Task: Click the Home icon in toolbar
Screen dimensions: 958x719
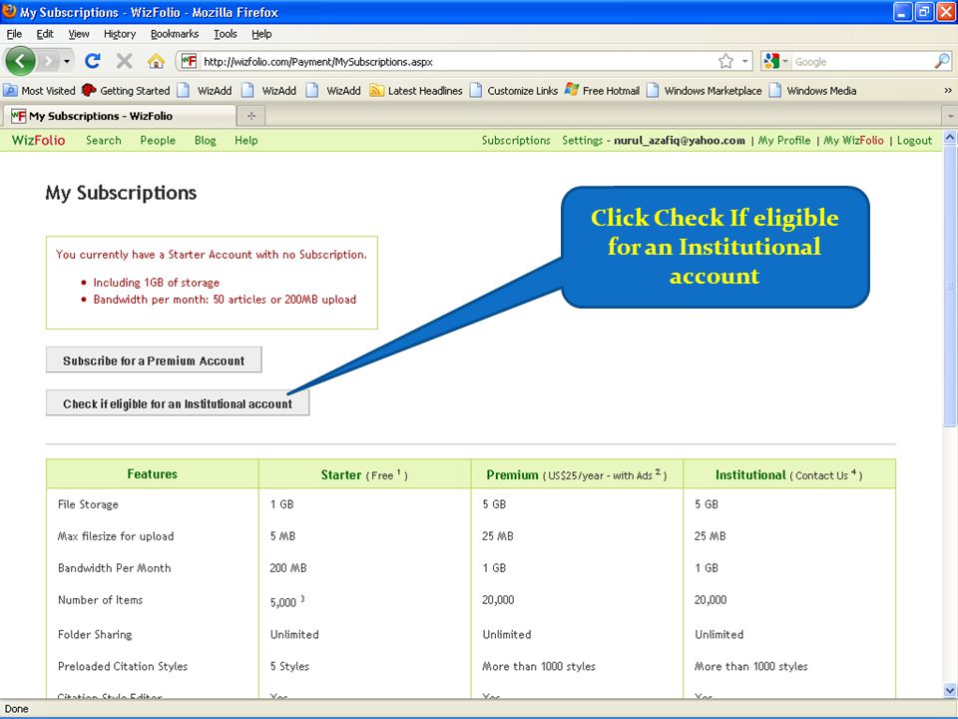Action: tap(156, 61)
